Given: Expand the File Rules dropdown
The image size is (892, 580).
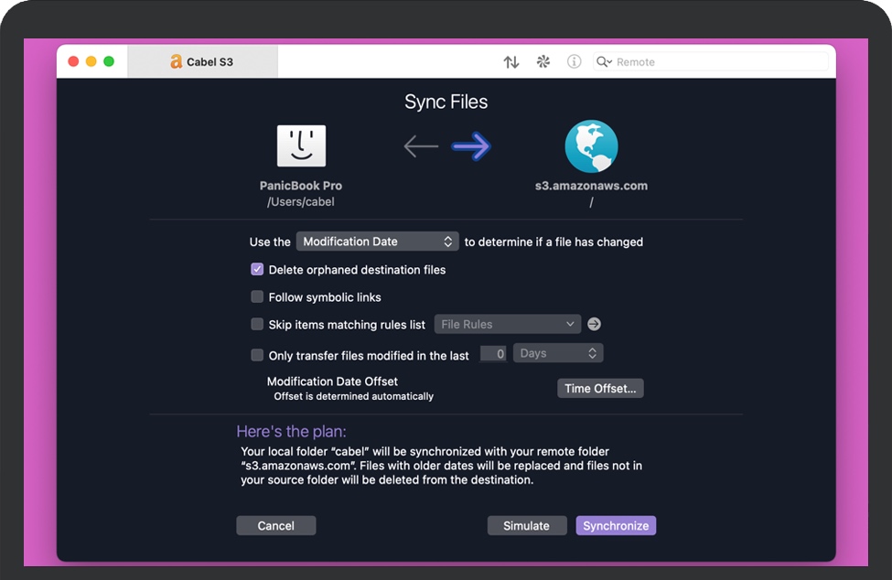Looking at the screenshot, I should click(507, 325).
